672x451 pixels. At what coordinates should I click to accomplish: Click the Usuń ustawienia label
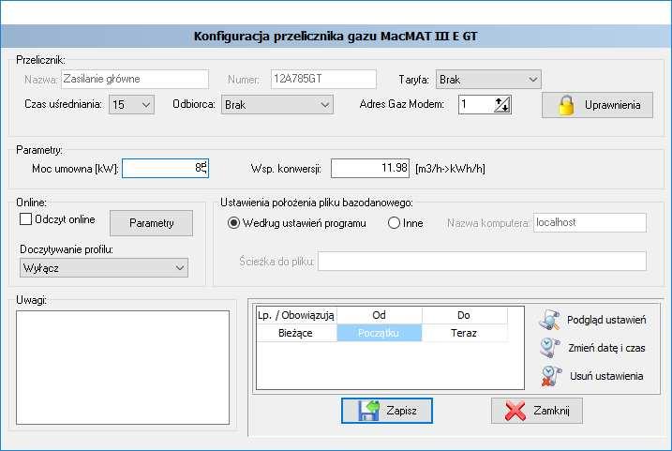pyautogui.click(x=606, y=376)
